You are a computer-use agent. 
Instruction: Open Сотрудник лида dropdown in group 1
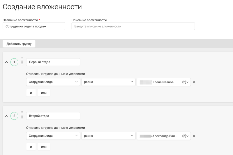click(x=53, y=82)
